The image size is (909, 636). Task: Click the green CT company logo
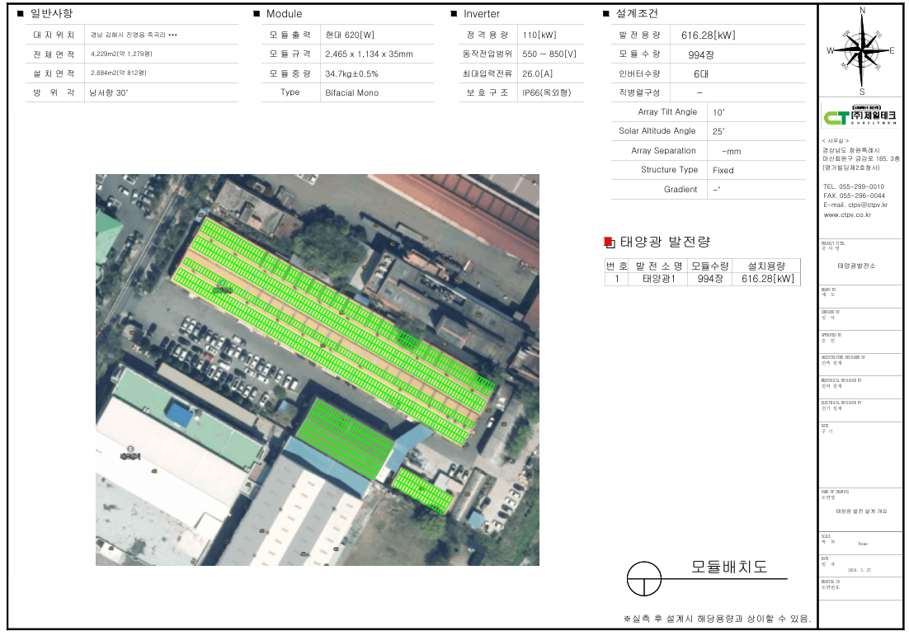(x=836, y=118)
